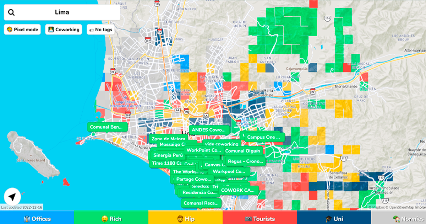The image size is (426, 224).
Task: Click the Jorge Chávez International Airport label
Action: pyautogui.click(x=125, y=104)
